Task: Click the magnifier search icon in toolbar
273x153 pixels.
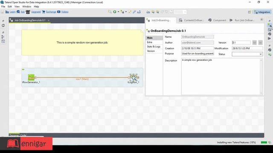Action: [x=110, y=12]
